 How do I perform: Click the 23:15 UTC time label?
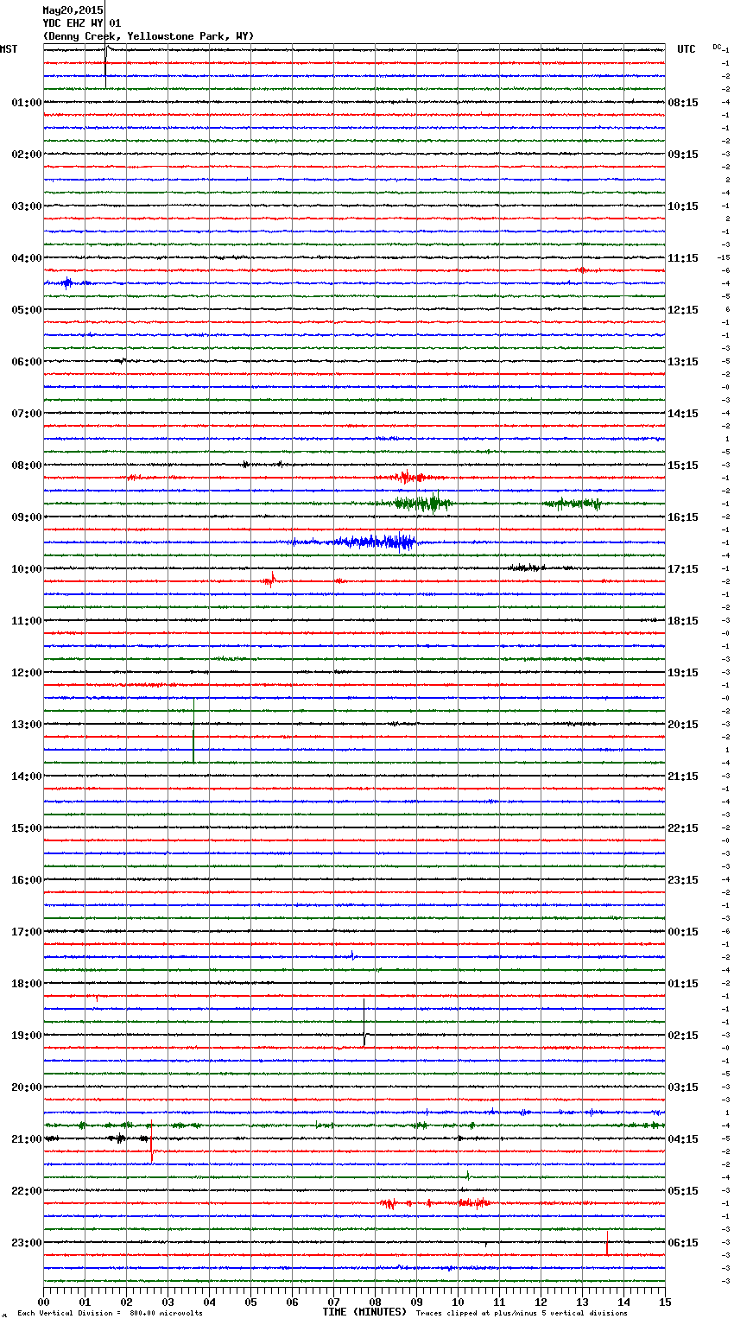pyautogui.click(x=683, y=880)
